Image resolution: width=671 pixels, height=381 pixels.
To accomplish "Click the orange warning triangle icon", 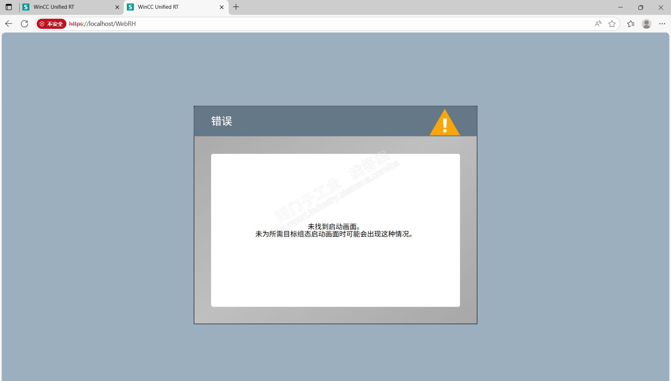I will pyautogui.click(x=445, y=123).
